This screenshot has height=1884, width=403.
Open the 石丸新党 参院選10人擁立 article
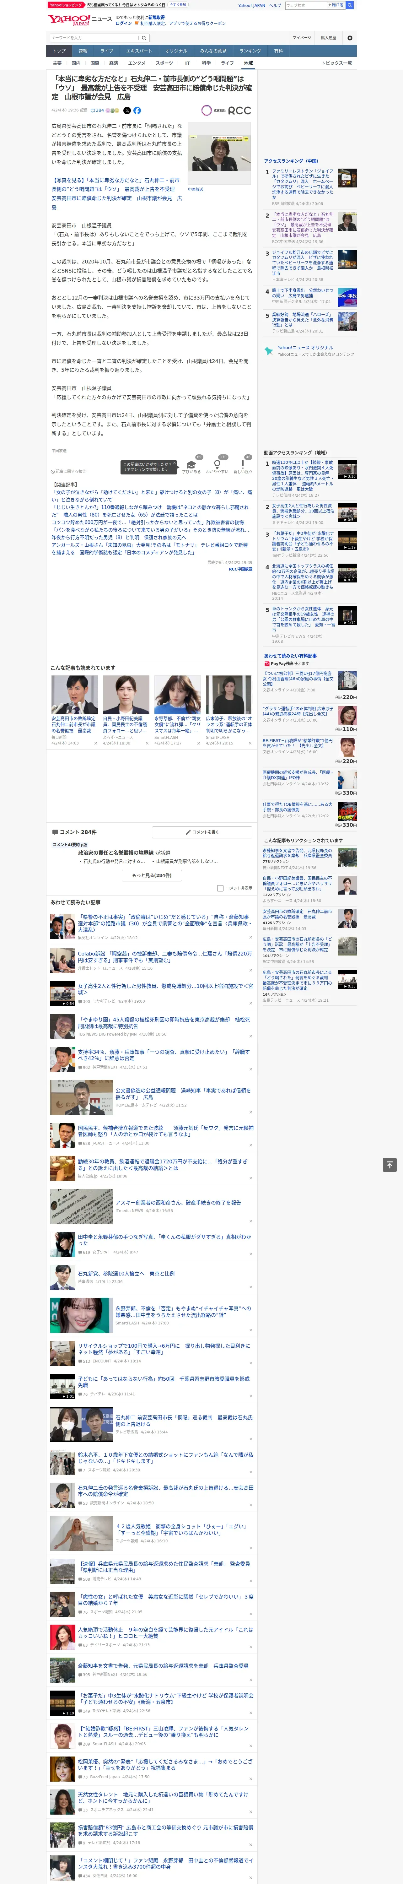point(126,1273)
